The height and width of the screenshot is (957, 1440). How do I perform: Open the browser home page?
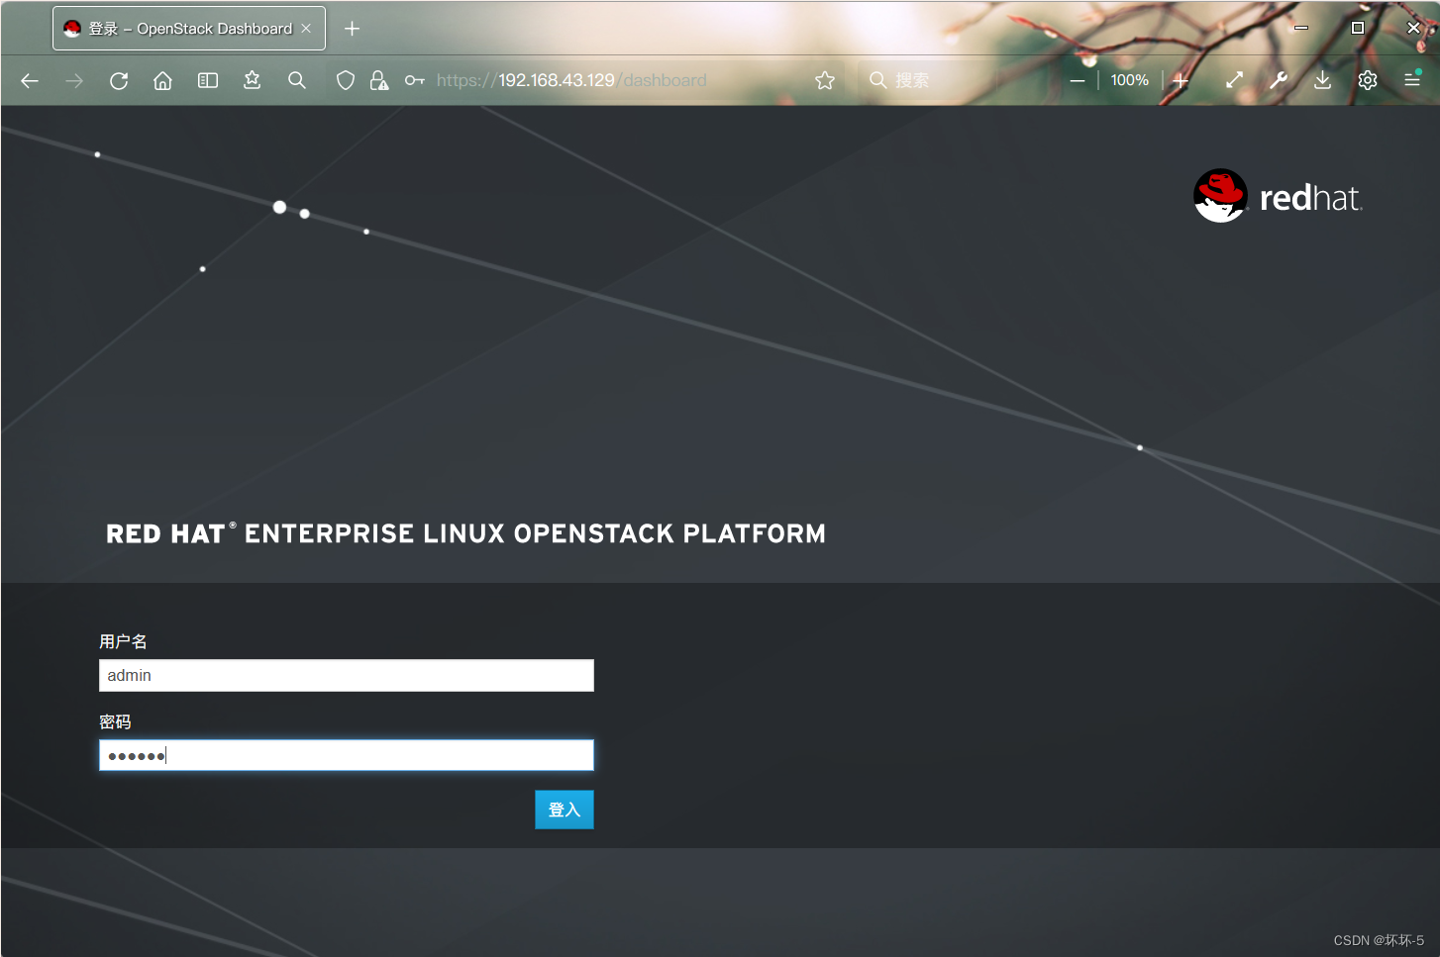pos(162,80)
